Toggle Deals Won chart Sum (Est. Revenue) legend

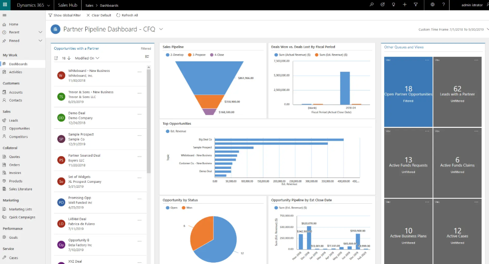click(x=331, y=55)
